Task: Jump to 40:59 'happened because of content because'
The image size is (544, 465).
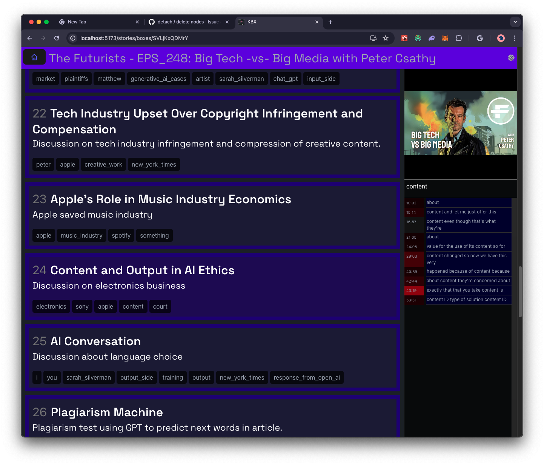Action: coord(458,272)
